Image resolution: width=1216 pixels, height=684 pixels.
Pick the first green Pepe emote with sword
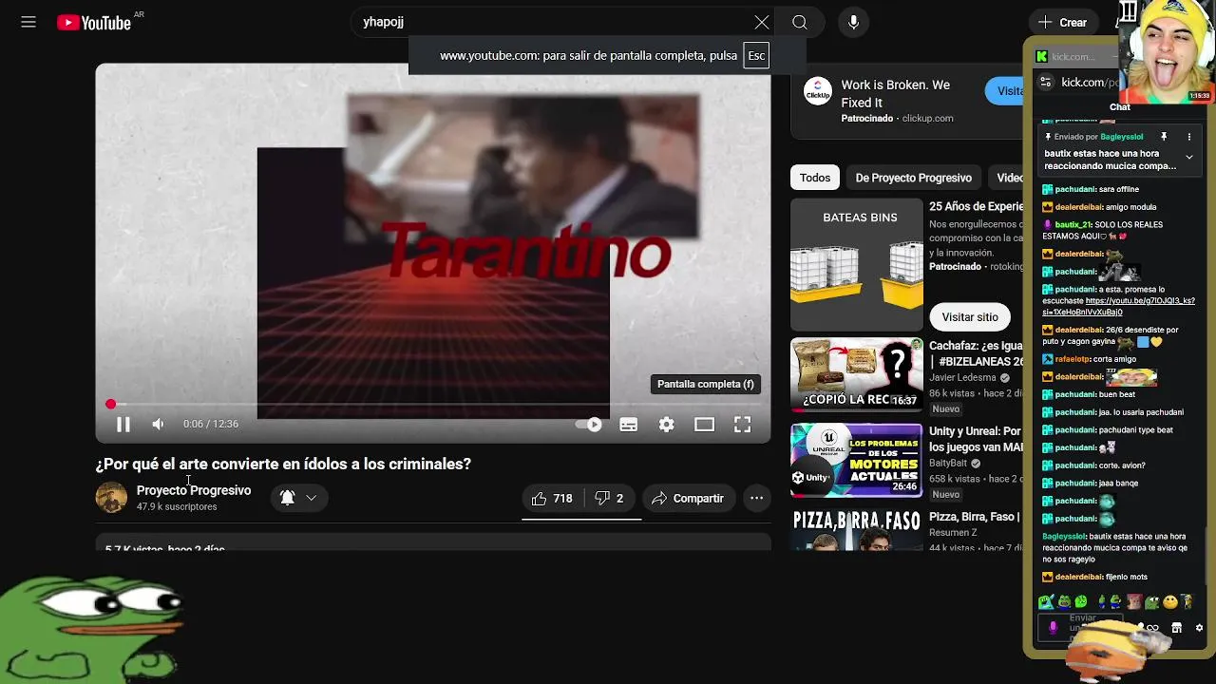coord(1046,601)
